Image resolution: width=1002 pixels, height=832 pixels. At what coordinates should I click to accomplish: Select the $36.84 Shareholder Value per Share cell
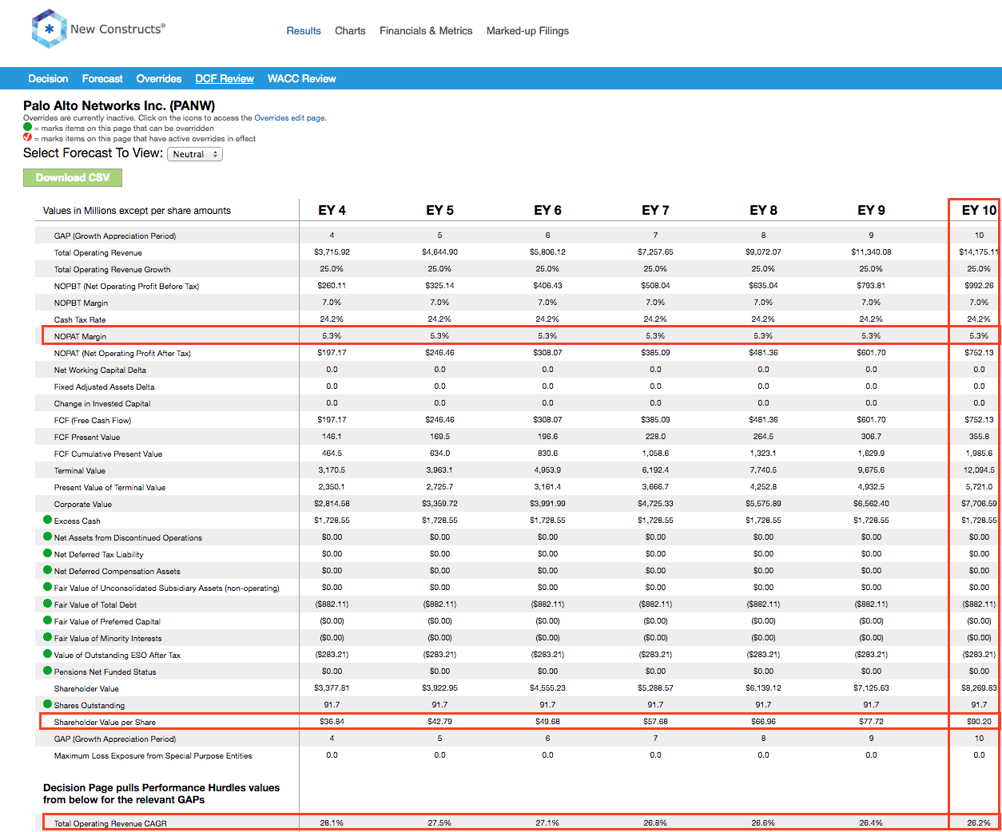332,722
